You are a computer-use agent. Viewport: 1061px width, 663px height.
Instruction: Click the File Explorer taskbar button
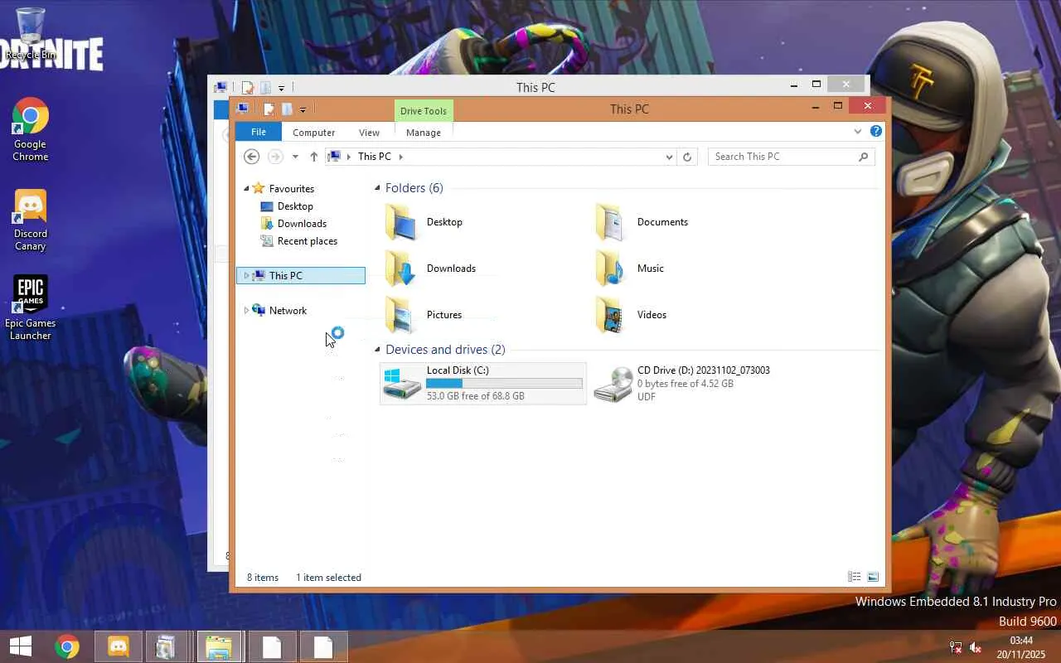219,646
